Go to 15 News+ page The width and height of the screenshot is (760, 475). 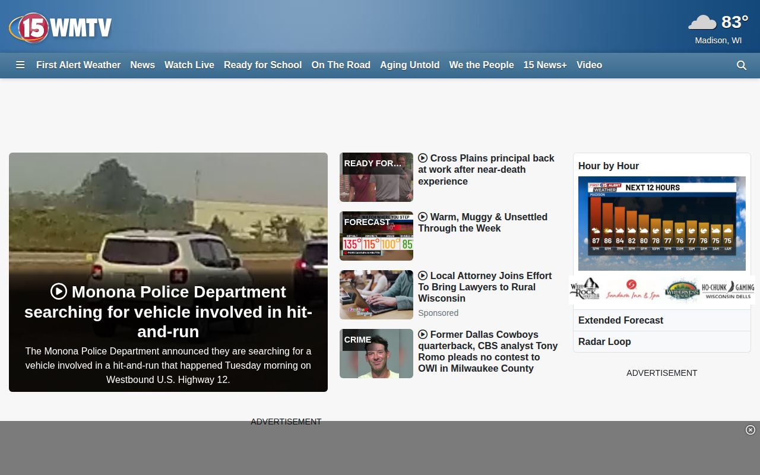545,65
